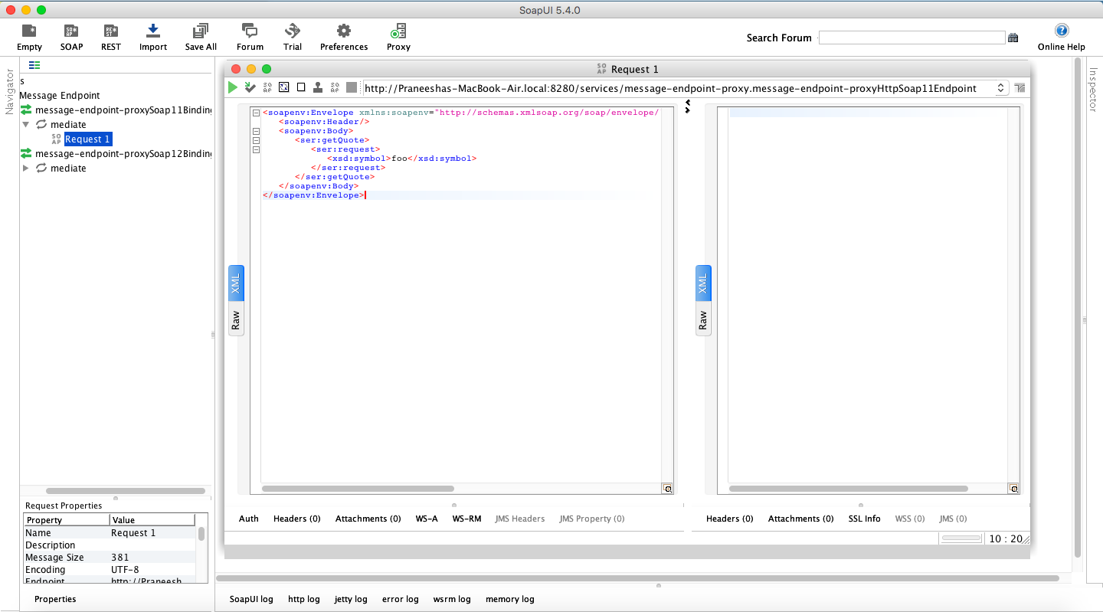1103x612 pixels.
Task: Open the request Headers (0) tab
Action: [x=296, y=519]
